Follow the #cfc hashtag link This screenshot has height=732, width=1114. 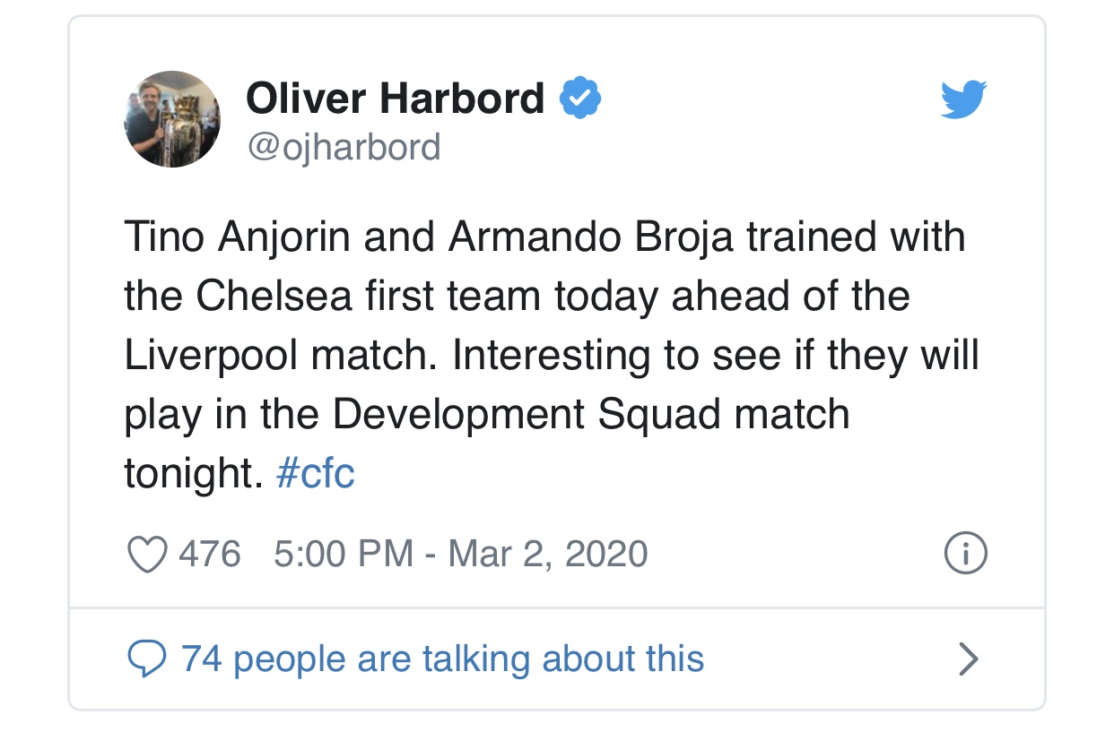316,473
